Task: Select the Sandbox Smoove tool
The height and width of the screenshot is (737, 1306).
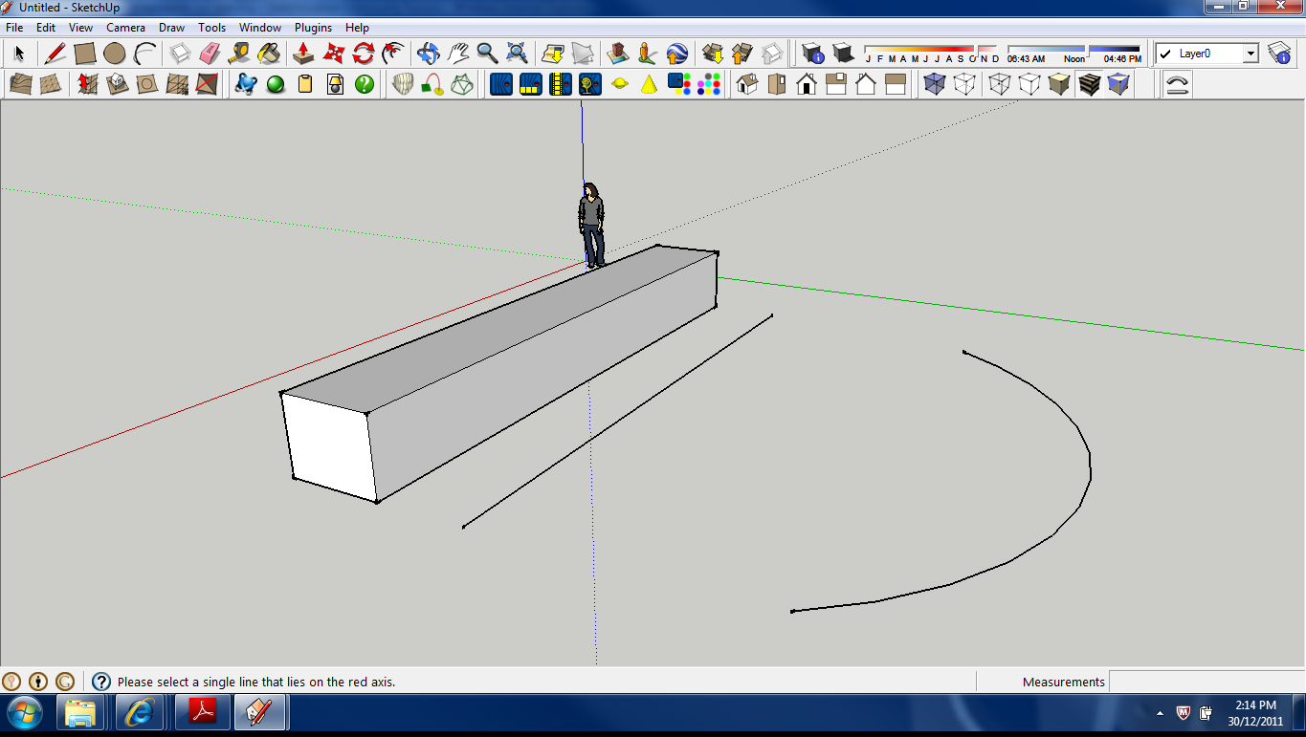Action: (x=87, y=84)
